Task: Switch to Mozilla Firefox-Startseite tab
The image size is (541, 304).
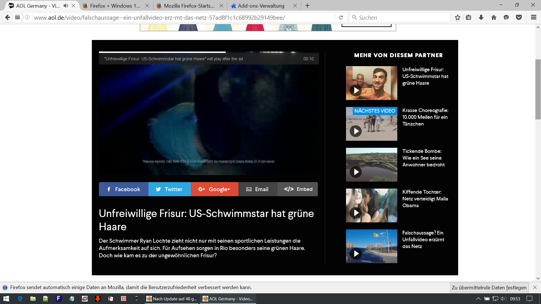Action: click(189, 6)
